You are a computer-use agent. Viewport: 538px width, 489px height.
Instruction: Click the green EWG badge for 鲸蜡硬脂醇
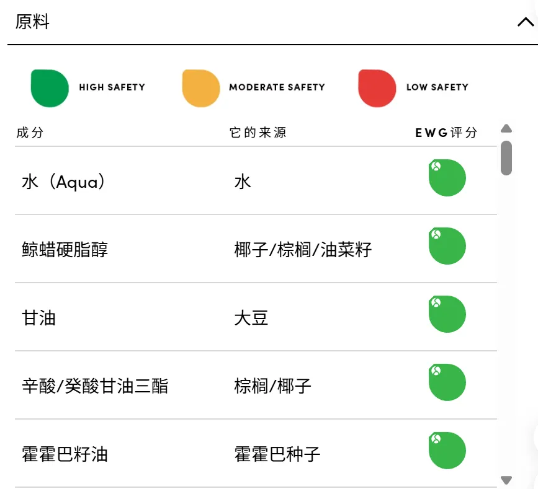[x=447, y=246]
